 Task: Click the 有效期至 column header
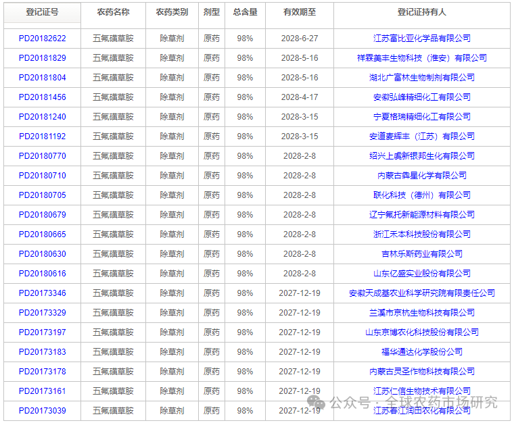[300, 12]
